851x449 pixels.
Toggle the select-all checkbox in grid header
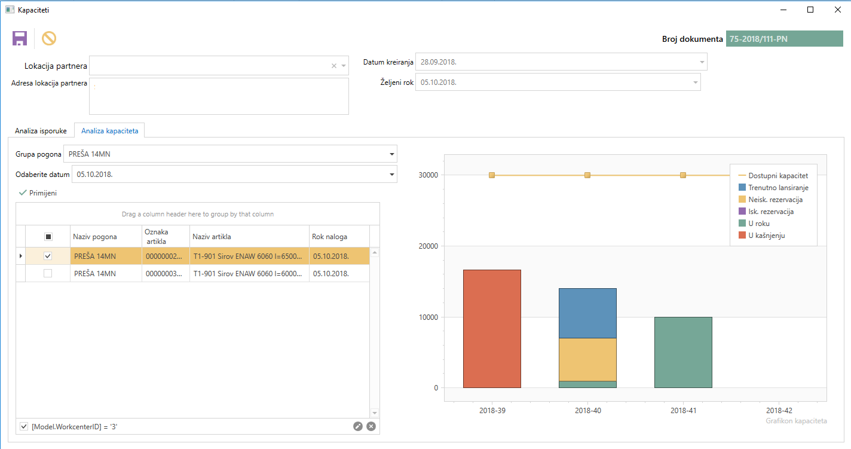coord(48,237)
